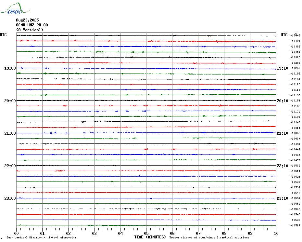Click DC offset value -10251
The height and width of the screenshot is (242, 302).
[x=296, y=68]
